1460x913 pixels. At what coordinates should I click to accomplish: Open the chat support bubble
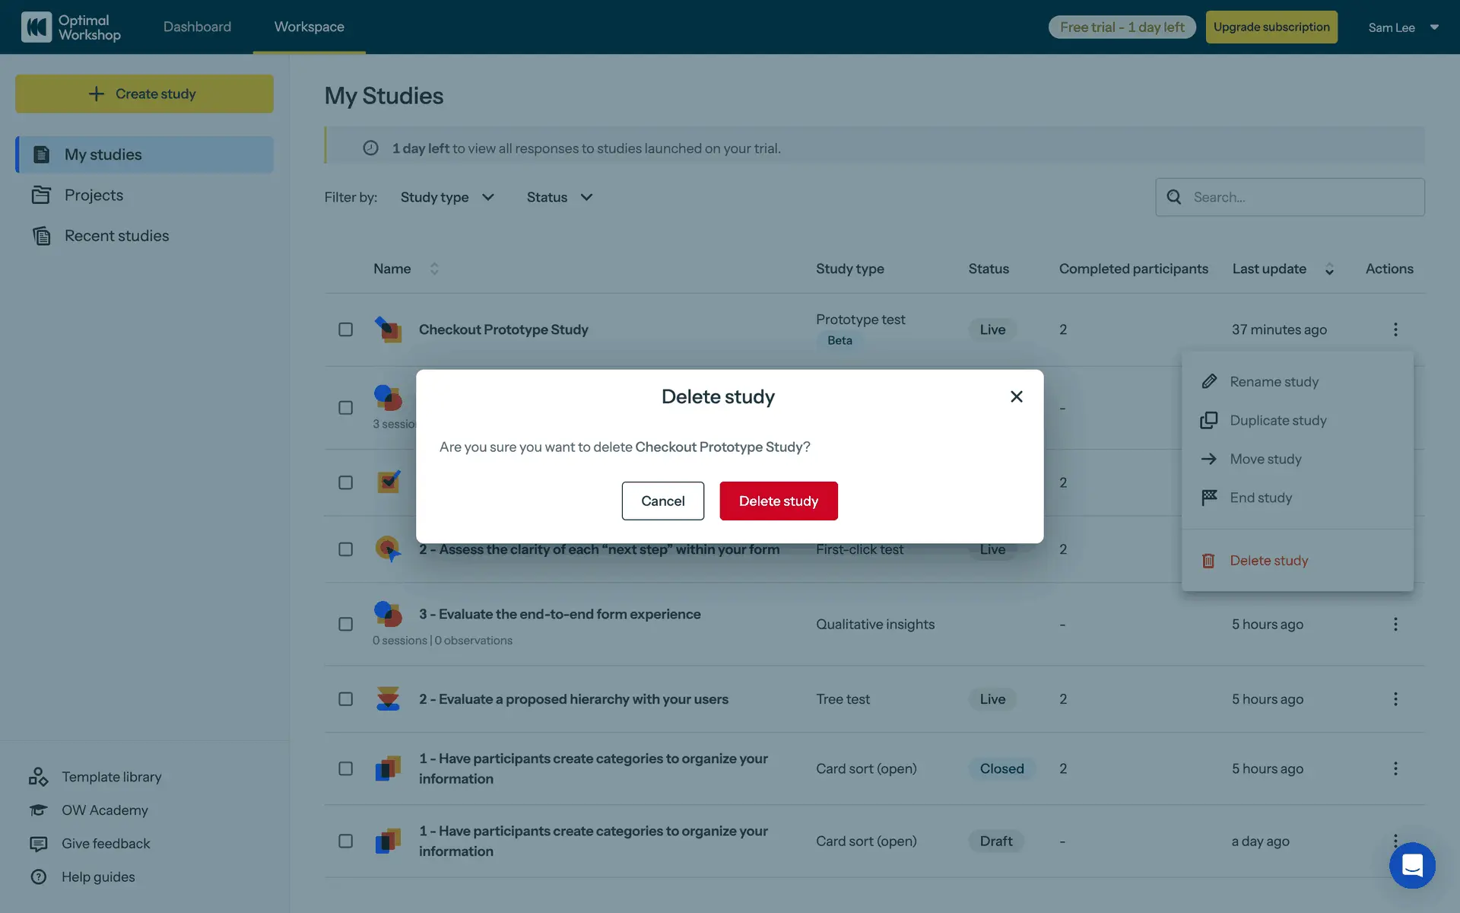(1412, 865)
